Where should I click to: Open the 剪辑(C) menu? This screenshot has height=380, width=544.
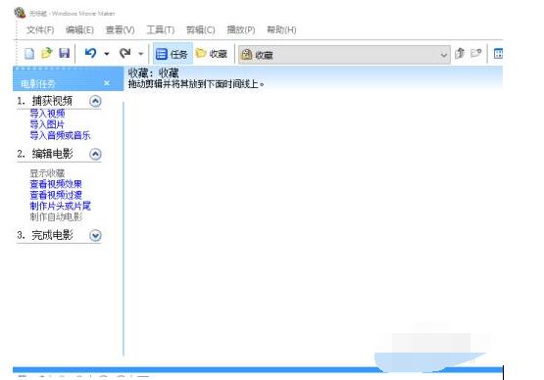click(x=201, y=30)
